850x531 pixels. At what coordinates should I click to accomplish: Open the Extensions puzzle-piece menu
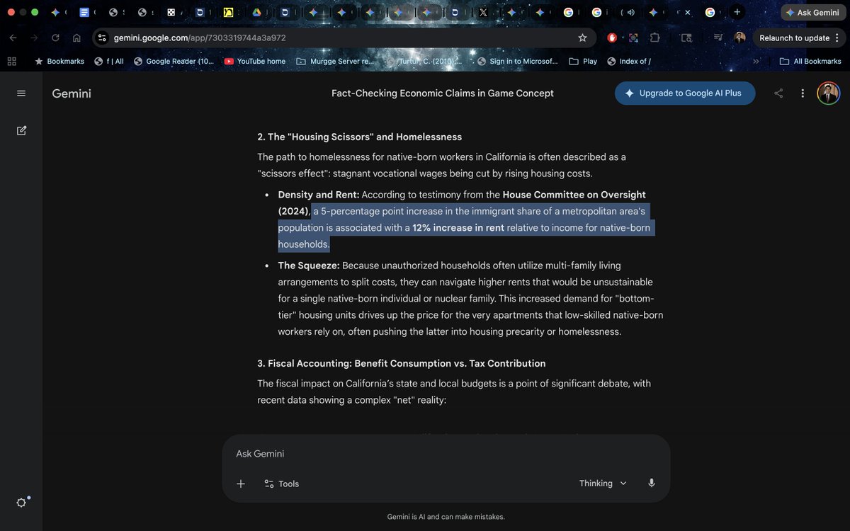(654, 38)
